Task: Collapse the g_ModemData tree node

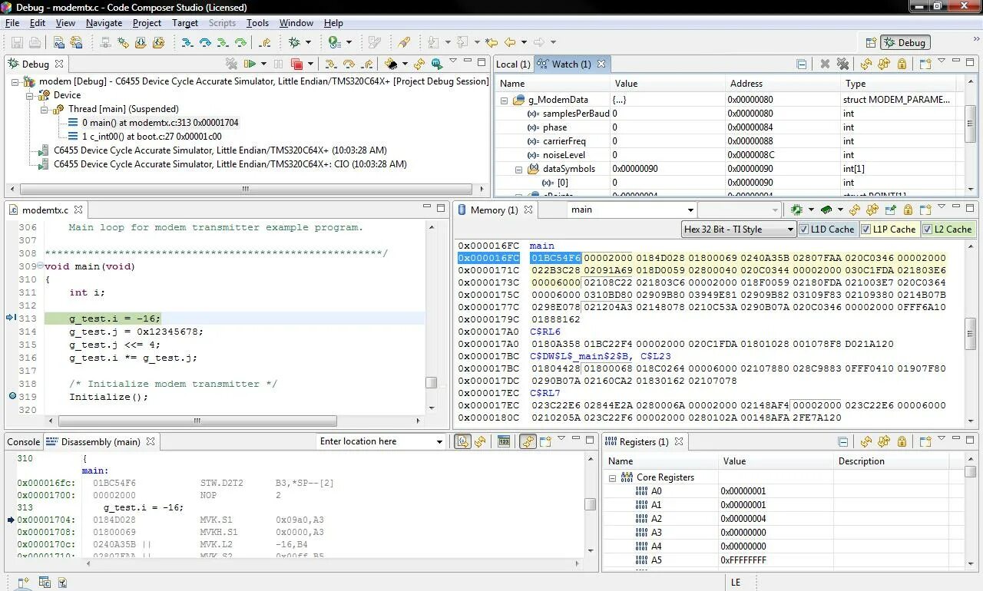Action: click(x=505, y=100)
